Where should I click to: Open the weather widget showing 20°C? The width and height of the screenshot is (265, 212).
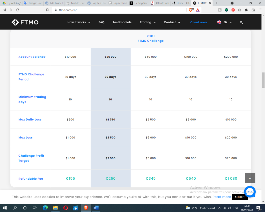coord(200,208)
